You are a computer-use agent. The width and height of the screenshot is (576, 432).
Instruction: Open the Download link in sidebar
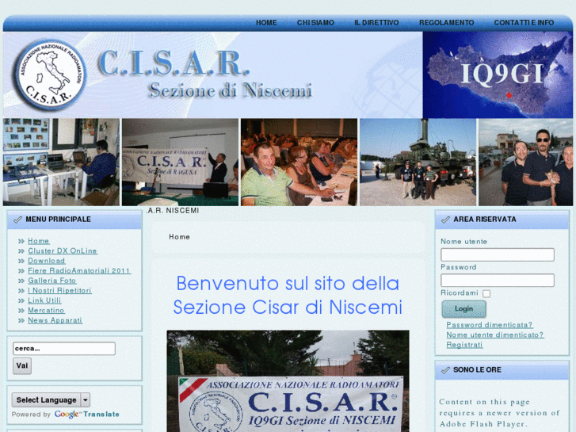[46, 261]
